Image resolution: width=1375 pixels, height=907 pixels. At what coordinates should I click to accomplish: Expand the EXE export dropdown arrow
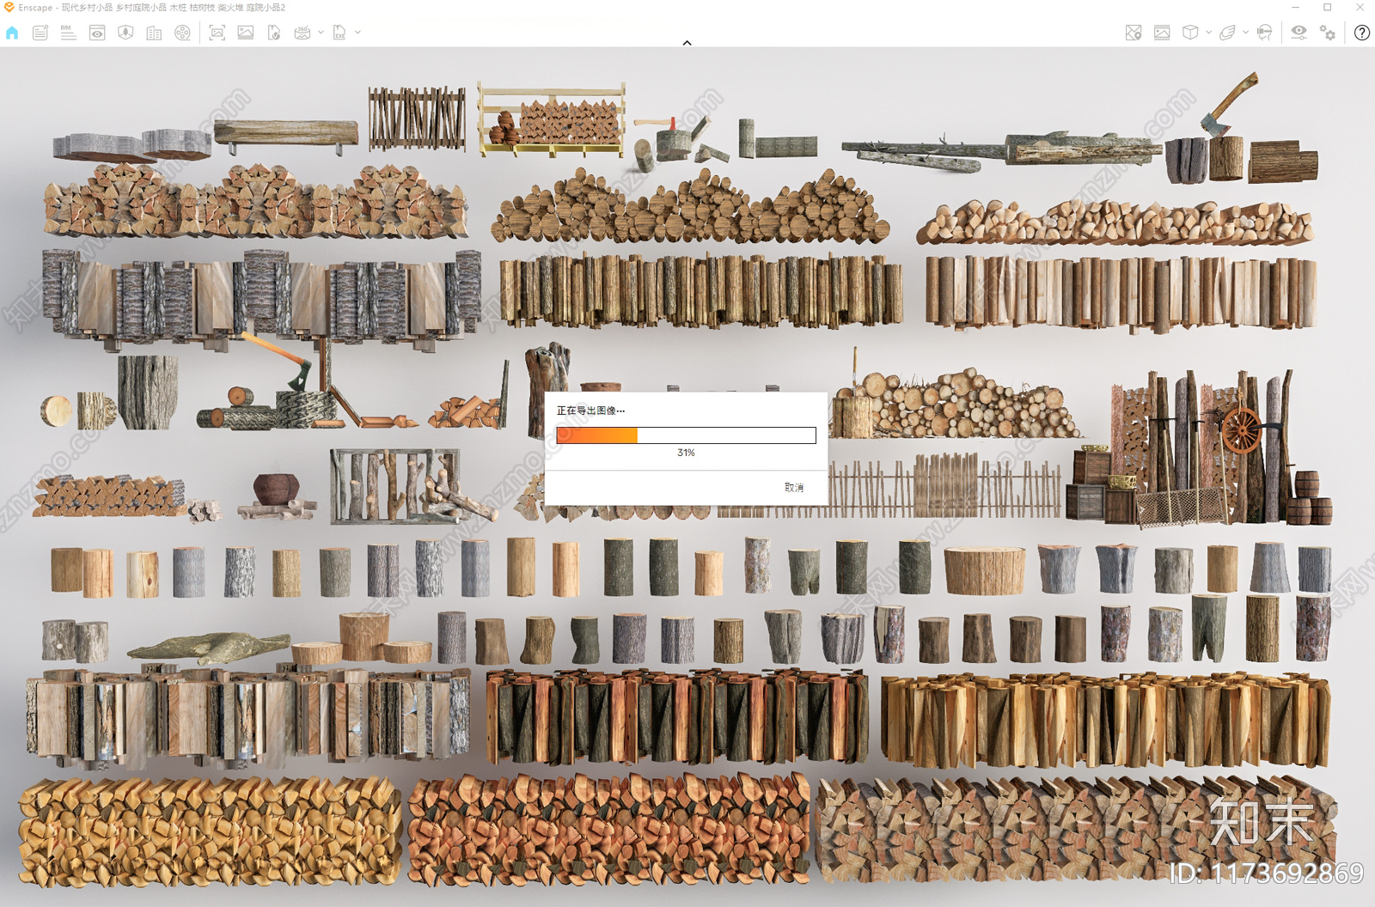[357, 33]
